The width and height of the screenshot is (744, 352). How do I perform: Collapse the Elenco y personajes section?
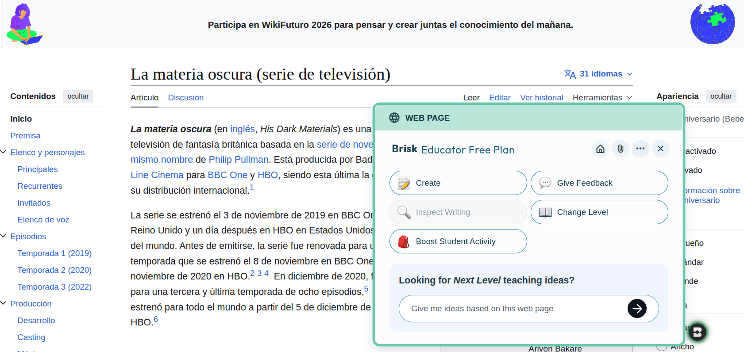point(4,152)
